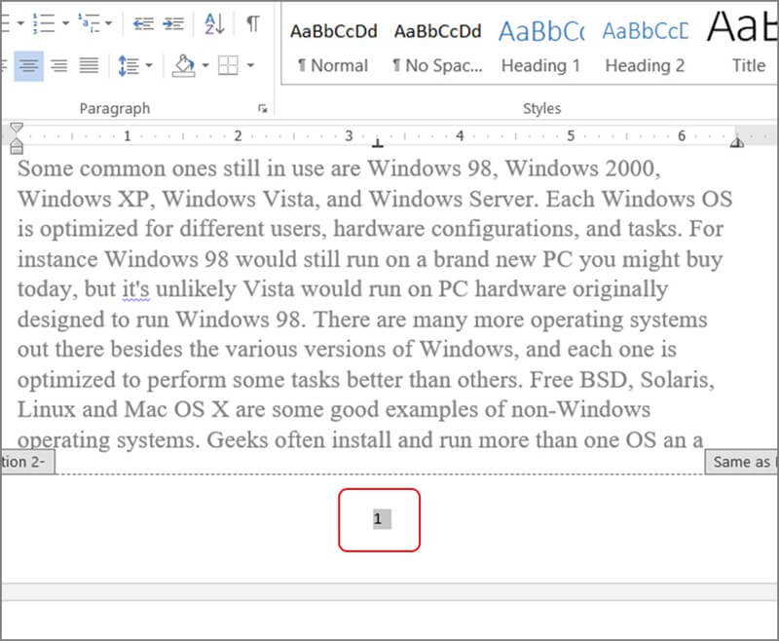Apply the No Spacing style

(x=437, y=47)
